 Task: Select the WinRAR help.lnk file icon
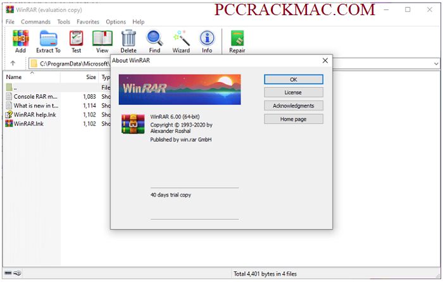[9, 114]
